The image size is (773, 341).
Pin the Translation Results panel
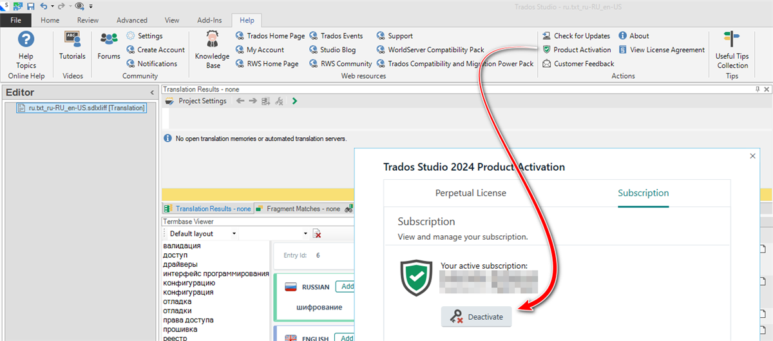click(758, 90)
